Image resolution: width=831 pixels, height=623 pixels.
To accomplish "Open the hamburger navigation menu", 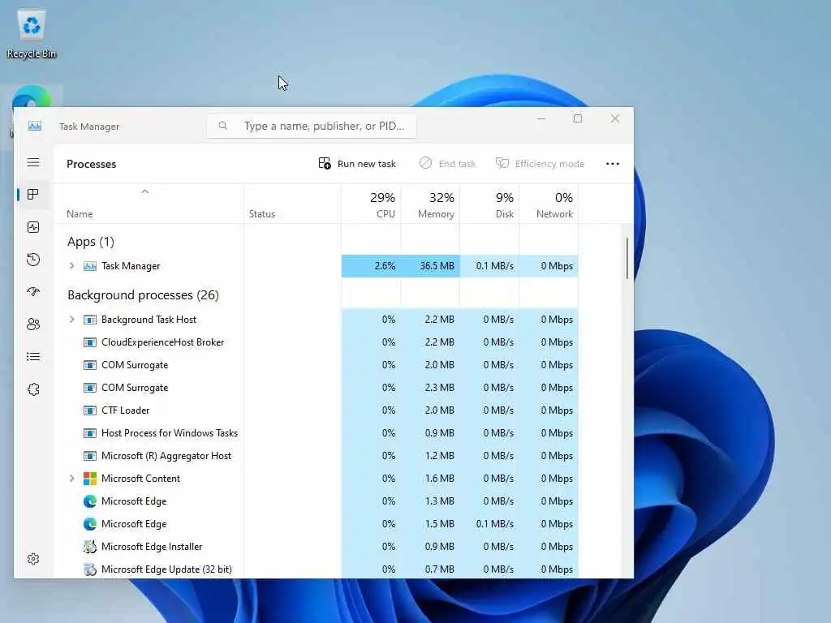I will (x=33, y=162).
